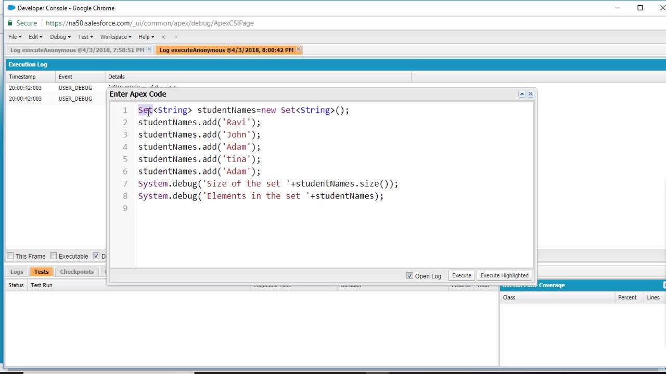Close the 7:58:51 PM log tab
This screenshot has height=374, width=666.
[x=149, y=50]
